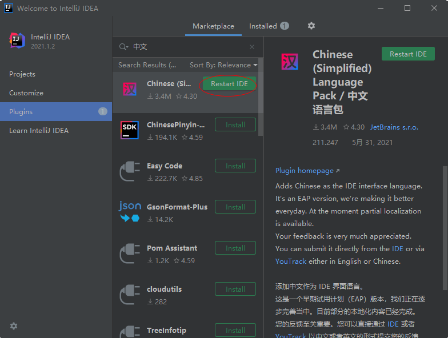The height and width of the screenshot is (338, 448).
Task: Click the large Chinese pack icon in details
Action: (290, 62)
